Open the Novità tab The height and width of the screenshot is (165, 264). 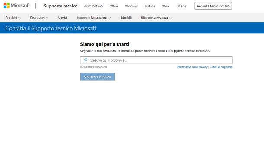click(x=62, y=18)
